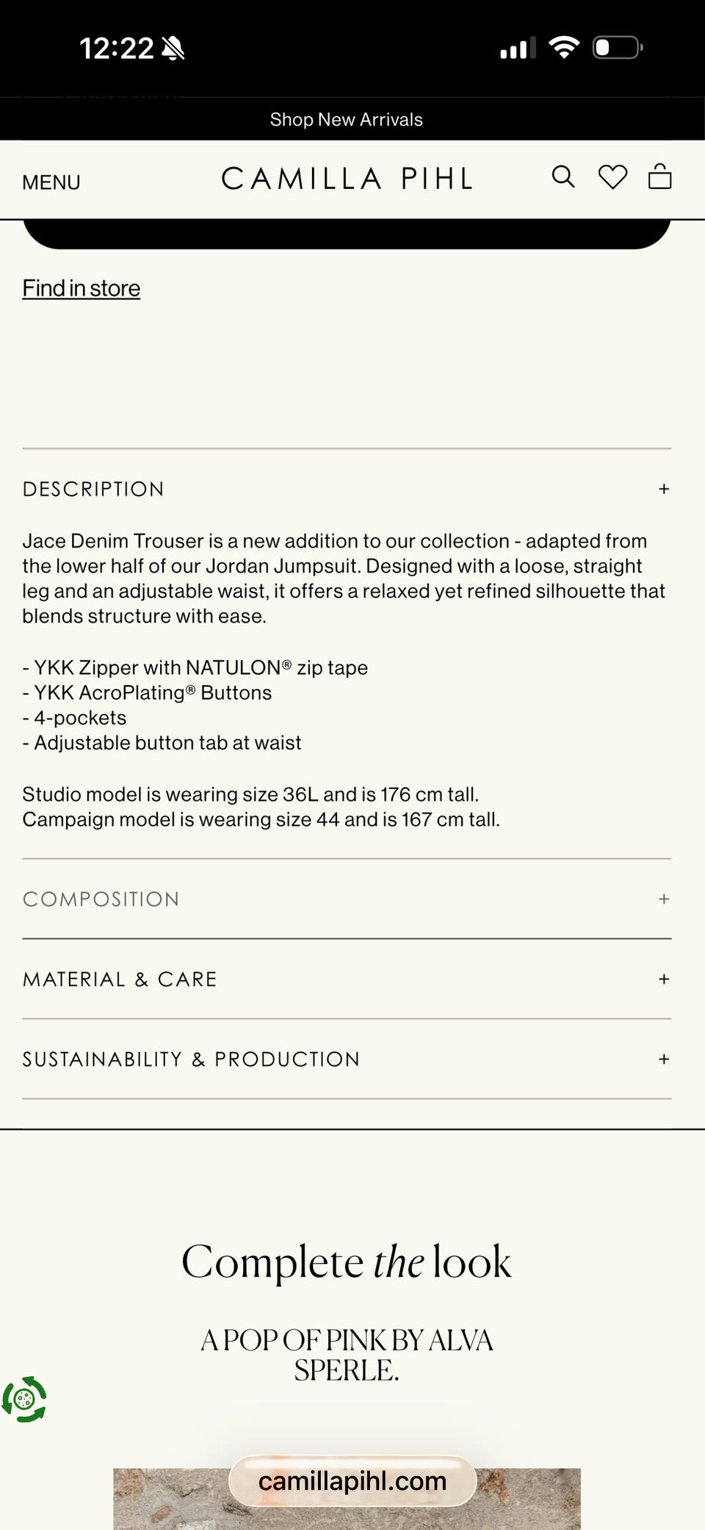Image resolution: width=705 pixels, height=1530 pixels.
Task: Tap the camillapihl.com address pill
Action: pyautogui.click(x=352, y=1481)
